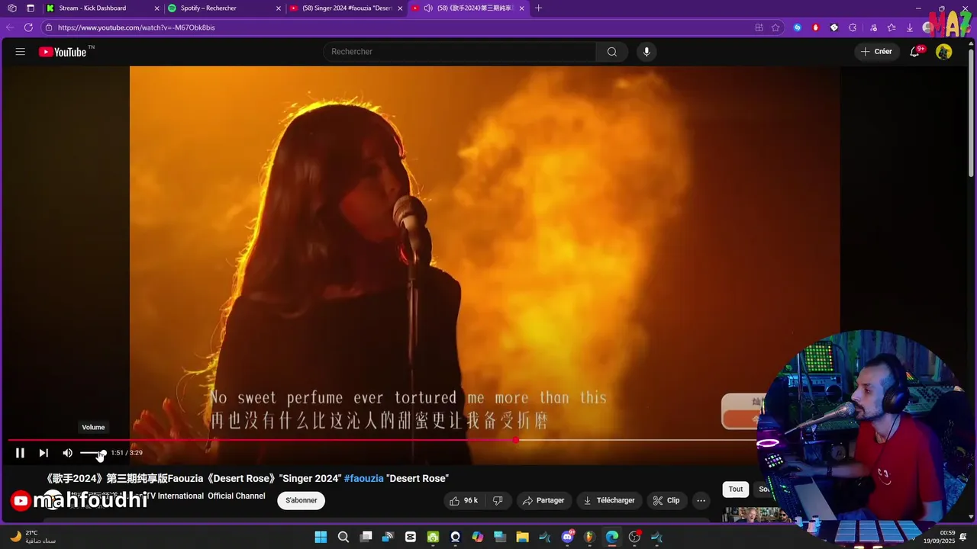Go back with the browser back arrow

pos(10,27)
